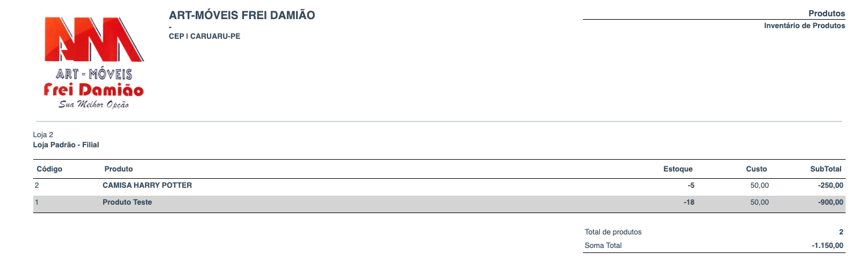Click the Art-Móveis Frei Damião logo
Screen dimensions: 867x271
tap(94, 62)
